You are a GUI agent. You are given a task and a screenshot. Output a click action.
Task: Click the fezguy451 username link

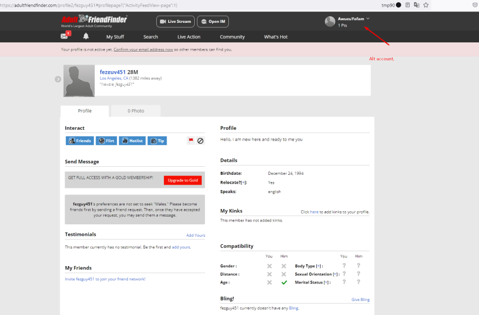[112, 72]
